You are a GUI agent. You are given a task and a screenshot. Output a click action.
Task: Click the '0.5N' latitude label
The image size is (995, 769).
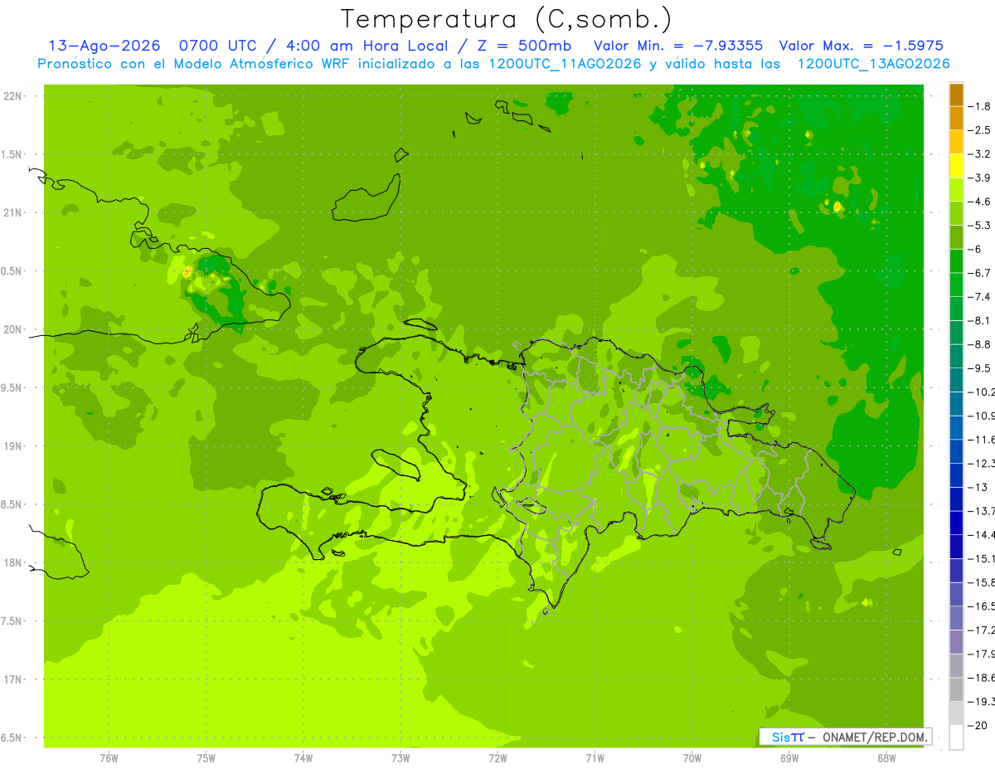coord(12,271)
